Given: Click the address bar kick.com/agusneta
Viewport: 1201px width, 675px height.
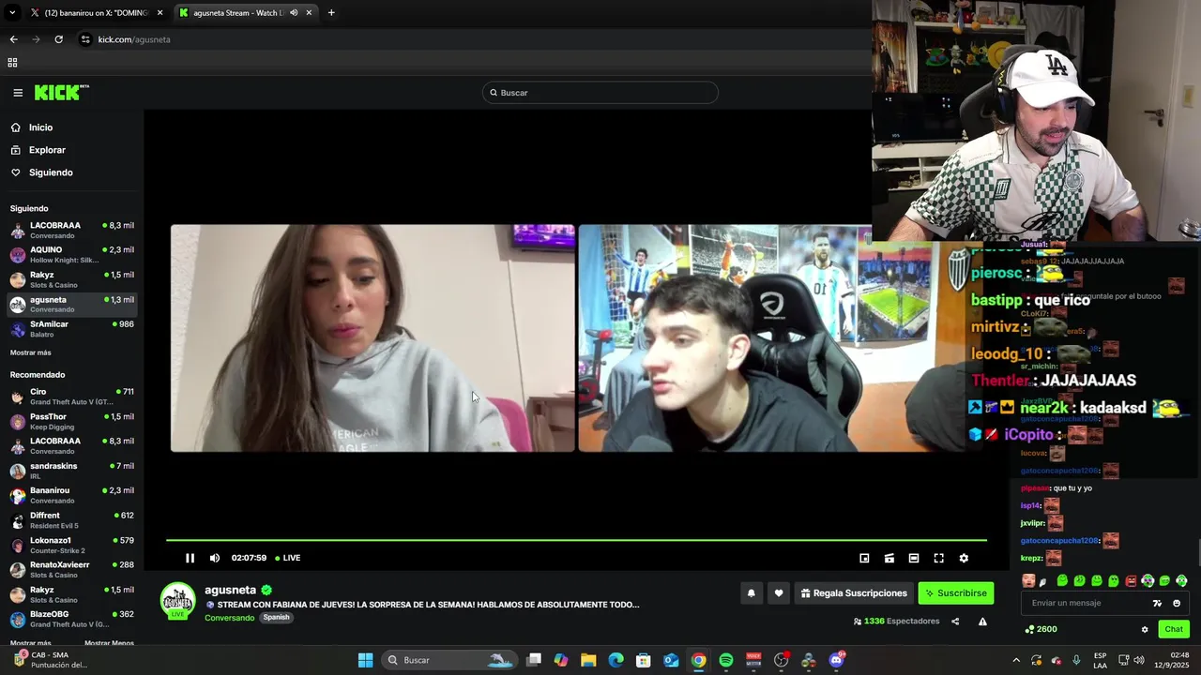Looking at the screenshot, I should click(134, 39).
